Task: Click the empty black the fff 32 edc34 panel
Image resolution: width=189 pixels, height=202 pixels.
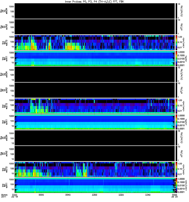Action: (x=94, y=138)
